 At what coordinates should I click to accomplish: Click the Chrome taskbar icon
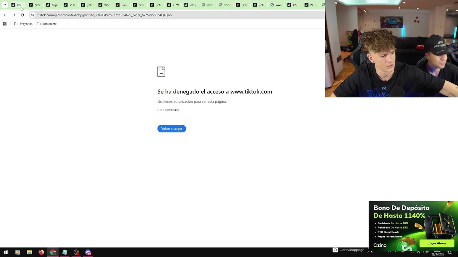point(53,252)
